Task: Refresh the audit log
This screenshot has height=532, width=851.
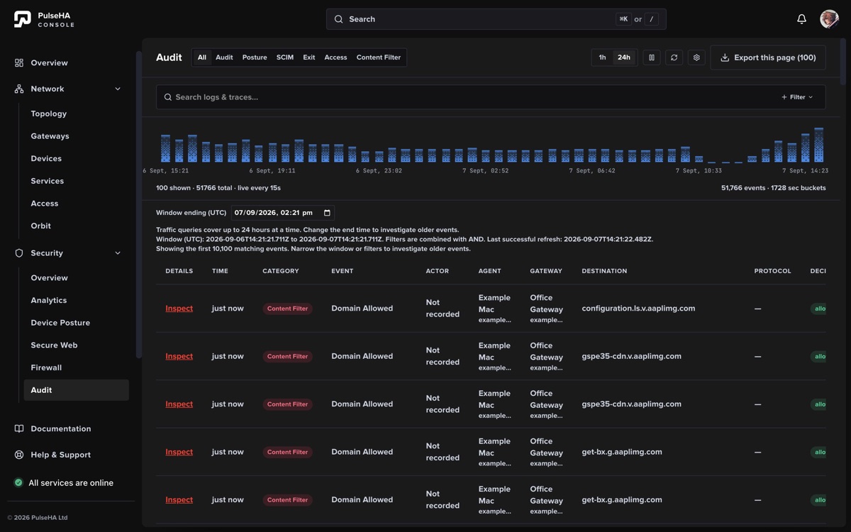Action: [x=674, y=57]
